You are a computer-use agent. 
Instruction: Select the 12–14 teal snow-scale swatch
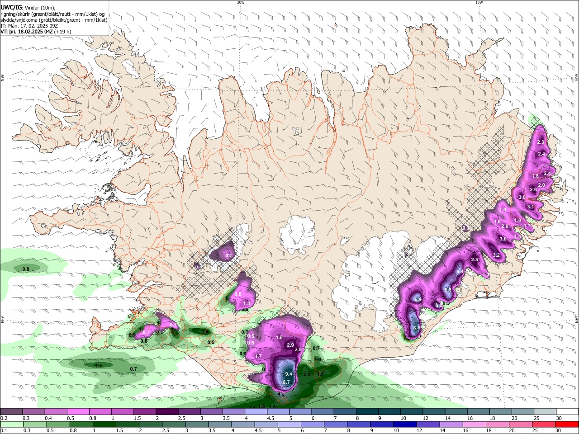[434, 411]
